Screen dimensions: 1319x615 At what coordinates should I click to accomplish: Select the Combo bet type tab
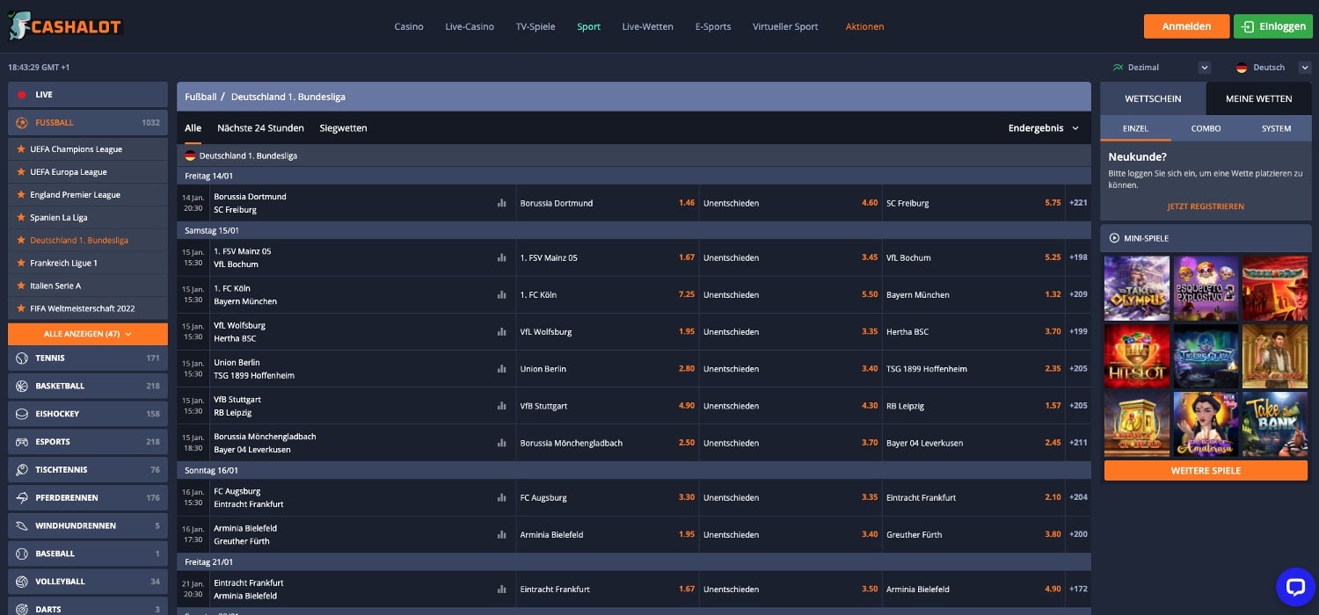click(x=1206, y=128)
